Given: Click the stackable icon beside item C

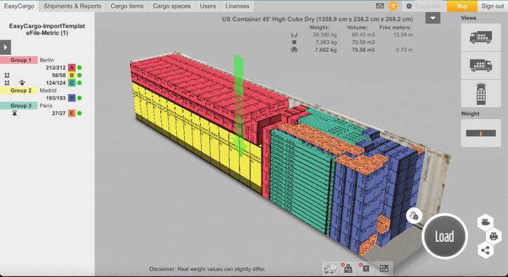Looking at the screenshot, I should pyautogui.click(x=7, y=83).
